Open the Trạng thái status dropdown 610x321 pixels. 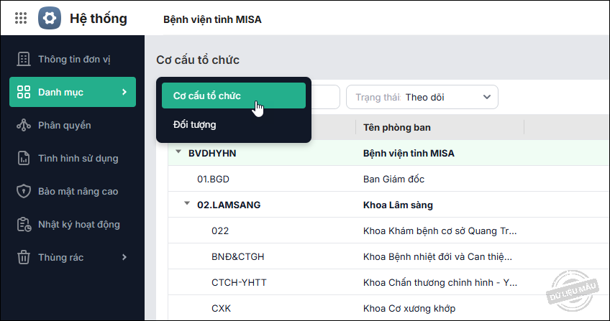click(x=422, y=97)
